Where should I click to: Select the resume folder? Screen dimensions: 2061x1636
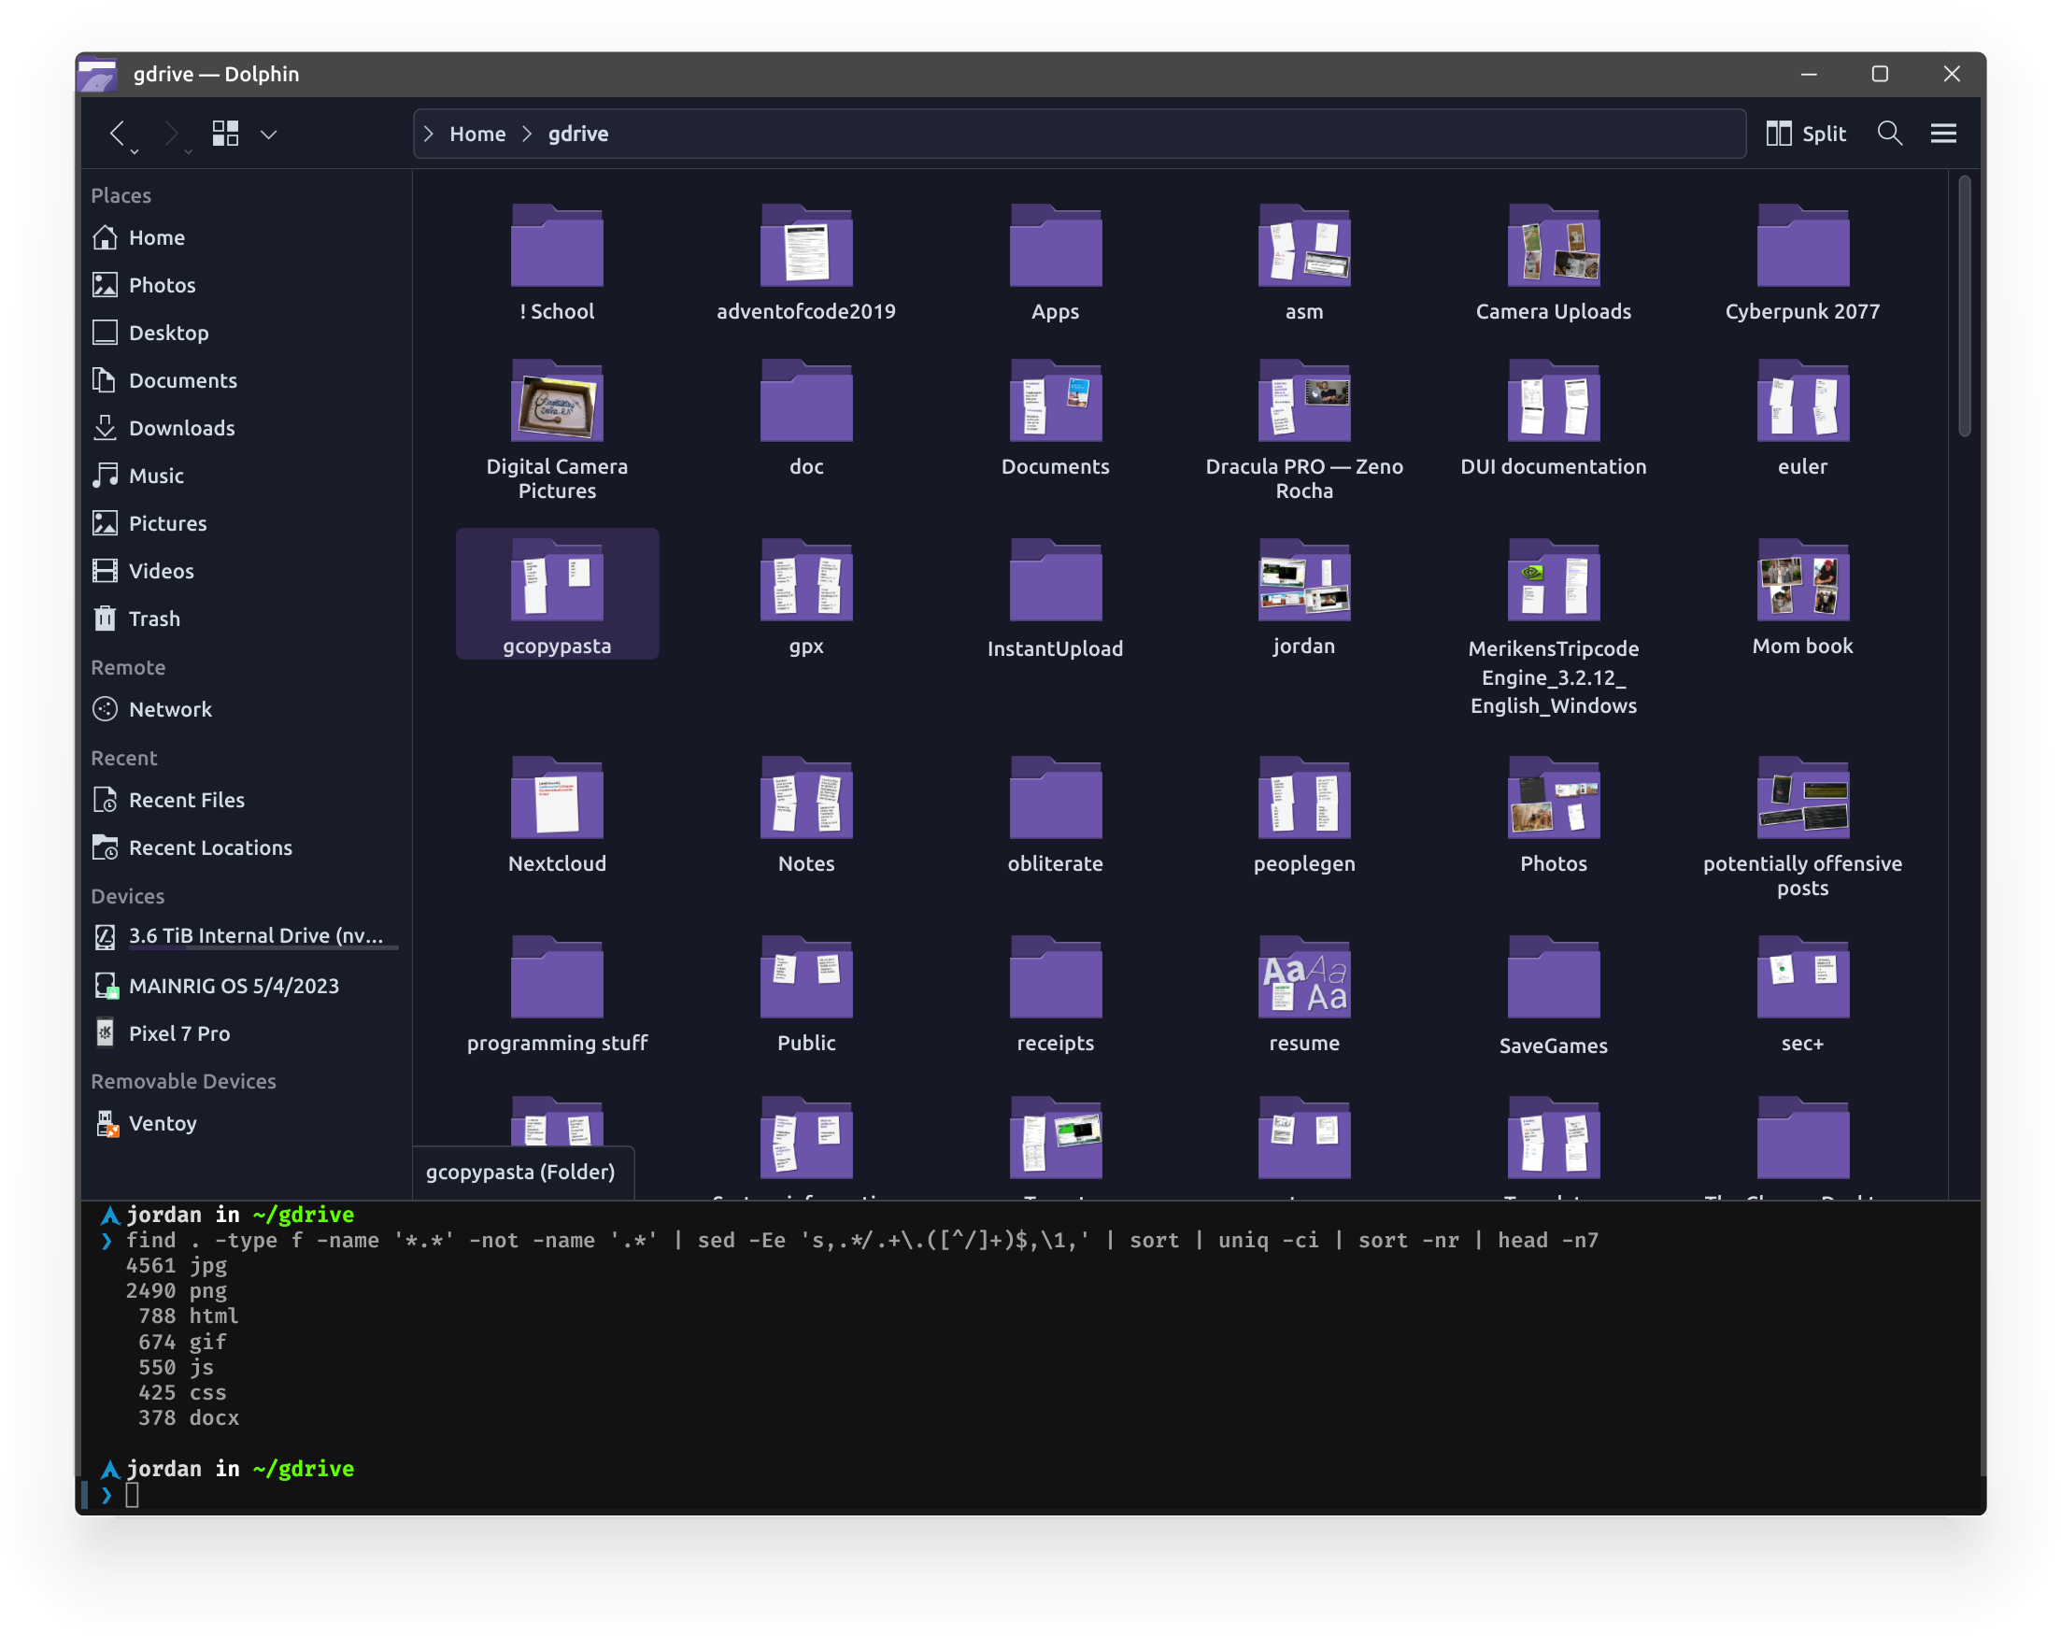(1304, 994)
